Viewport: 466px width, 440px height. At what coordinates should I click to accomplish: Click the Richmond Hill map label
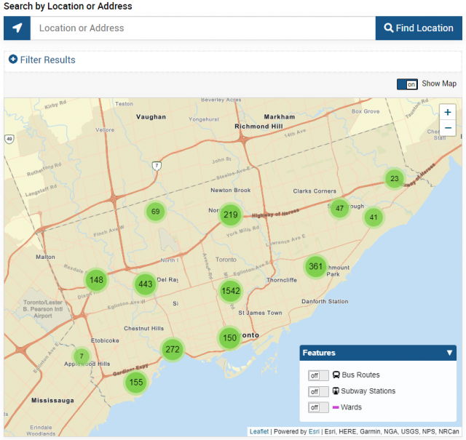coord(259,126)
